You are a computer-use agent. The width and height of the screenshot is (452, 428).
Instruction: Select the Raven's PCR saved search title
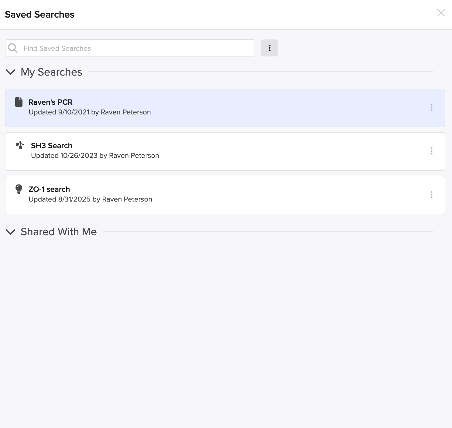[x=50, y=102]
